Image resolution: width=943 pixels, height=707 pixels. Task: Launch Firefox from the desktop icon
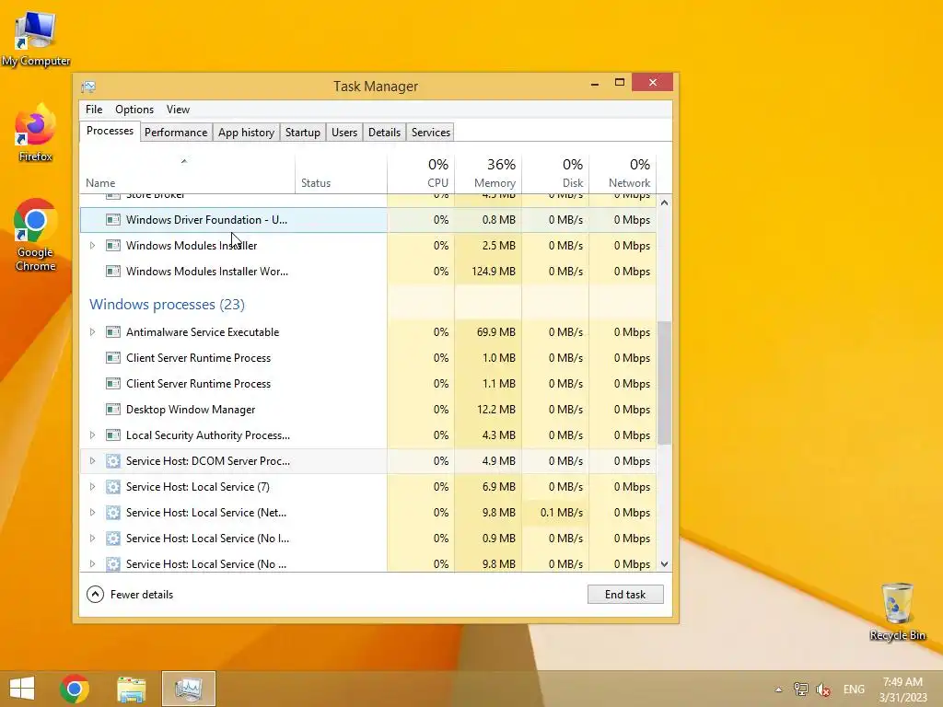[x=36, y=132]
